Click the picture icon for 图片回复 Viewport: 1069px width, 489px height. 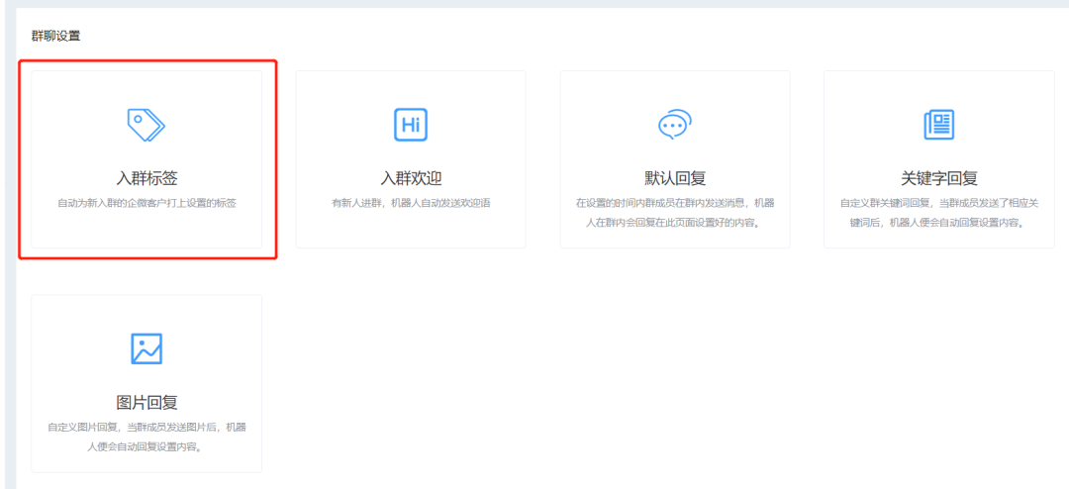tap(146, 348)
